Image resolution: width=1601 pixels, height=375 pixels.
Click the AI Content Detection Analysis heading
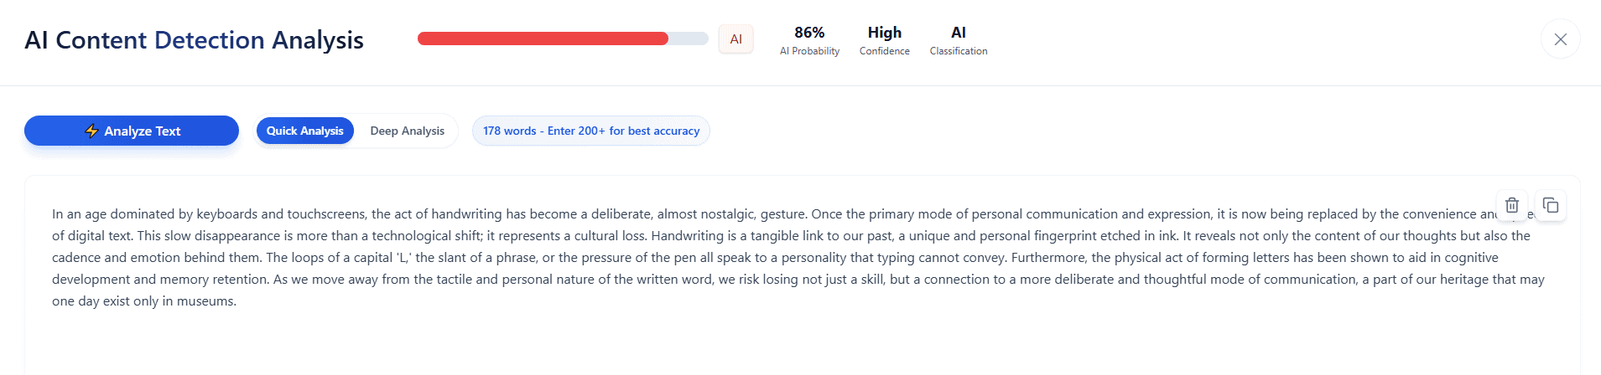click(x=194, y=40)
